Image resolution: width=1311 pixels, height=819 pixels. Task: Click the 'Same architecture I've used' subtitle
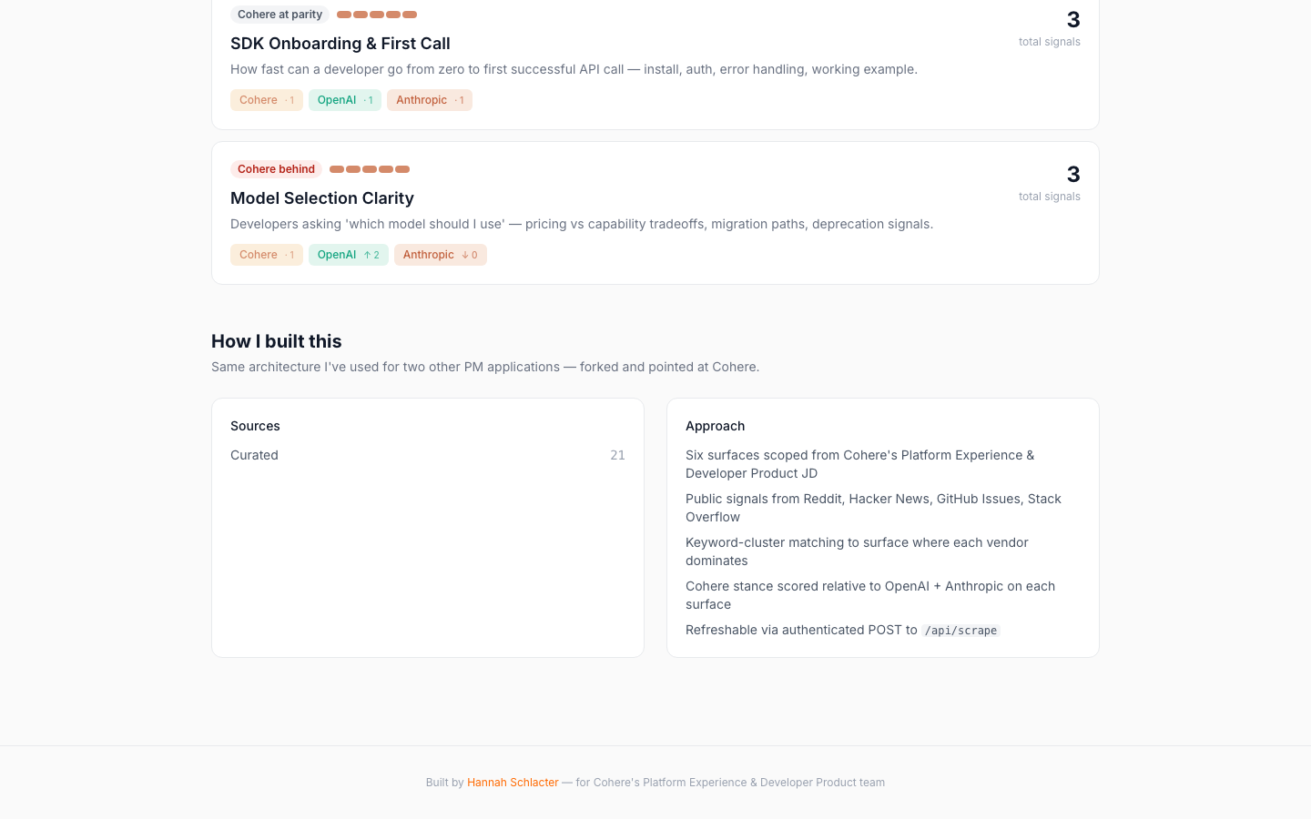point(485,367)
